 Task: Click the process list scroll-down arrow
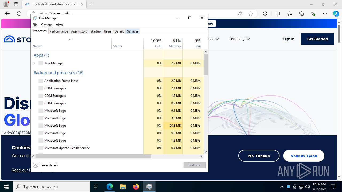click(x=206, y=152)
